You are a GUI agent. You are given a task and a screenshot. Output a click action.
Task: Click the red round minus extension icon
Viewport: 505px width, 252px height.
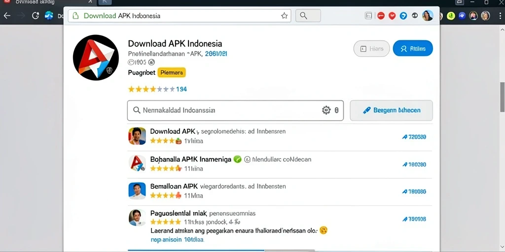coord(381,15)
